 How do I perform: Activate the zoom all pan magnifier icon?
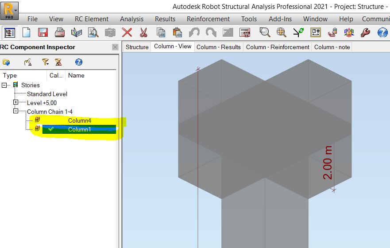point(281,33)
